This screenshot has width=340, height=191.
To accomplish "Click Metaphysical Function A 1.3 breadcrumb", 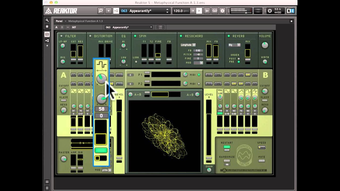I will click(86, 21).
